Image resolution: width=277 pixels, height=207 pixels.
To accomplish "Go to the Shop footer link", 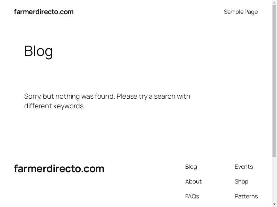I will pos(241,181).
